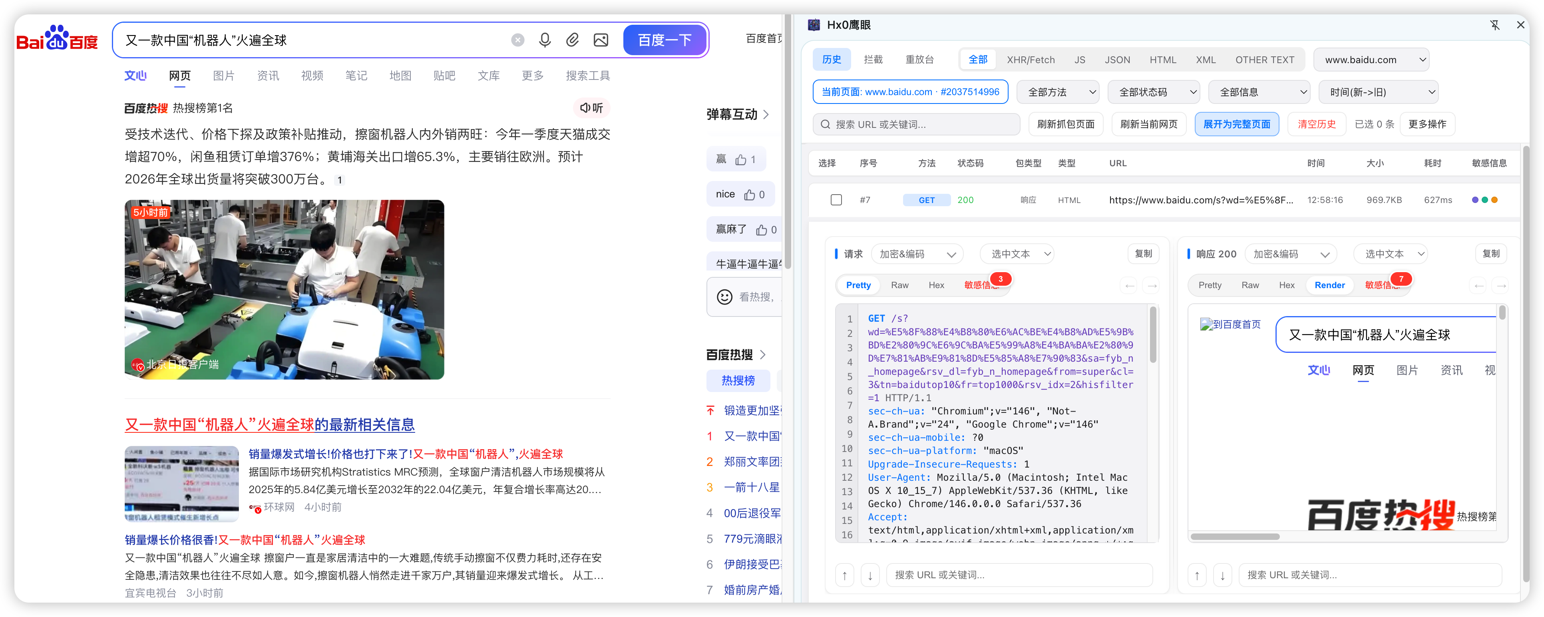Open request 加密&编码 dropdown
The height and width of the screenshot is (617, 1544).
[917, 254]
